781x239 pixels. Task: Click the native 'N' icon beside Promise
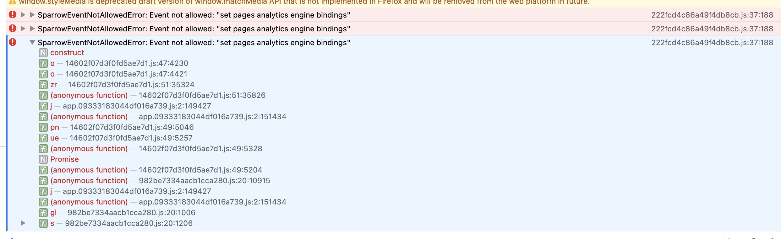43,159
